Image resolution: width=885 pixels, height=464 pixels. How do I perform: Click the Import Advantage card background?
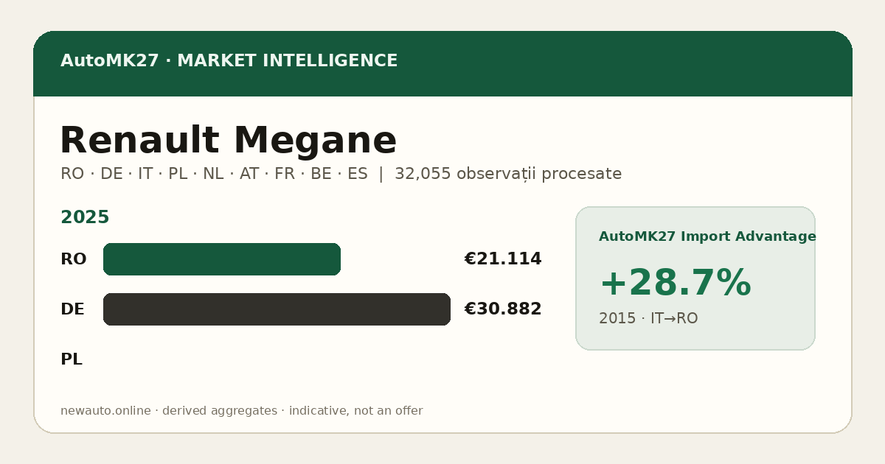coord(695,278)
